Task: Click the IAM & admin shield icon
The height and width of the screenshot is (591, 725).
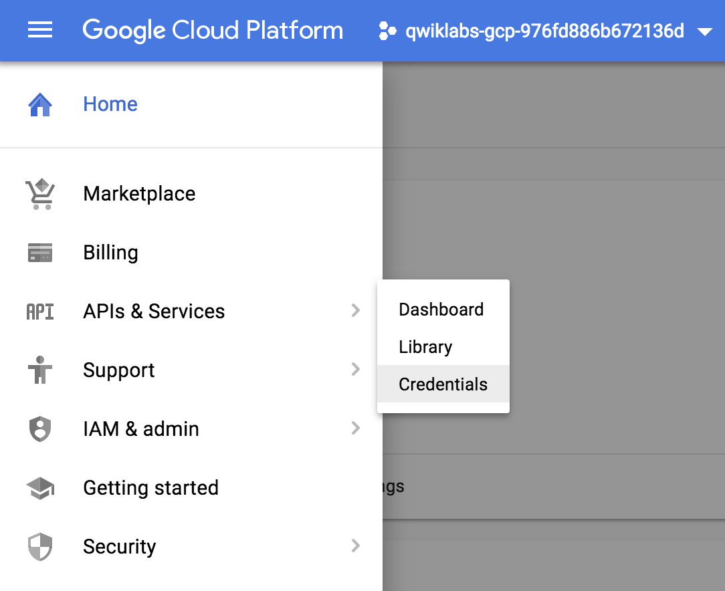Action: tap(39, 429)
